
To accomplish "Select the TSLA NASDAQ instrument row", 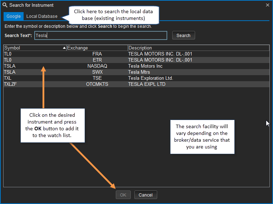I will [x=136, y=66].
